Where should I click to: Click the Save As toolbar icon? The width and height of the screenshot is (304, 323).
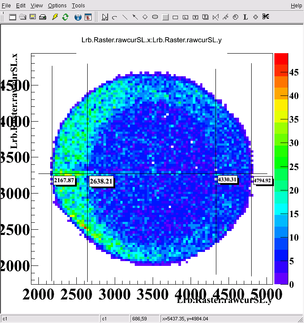pos(33,17)
